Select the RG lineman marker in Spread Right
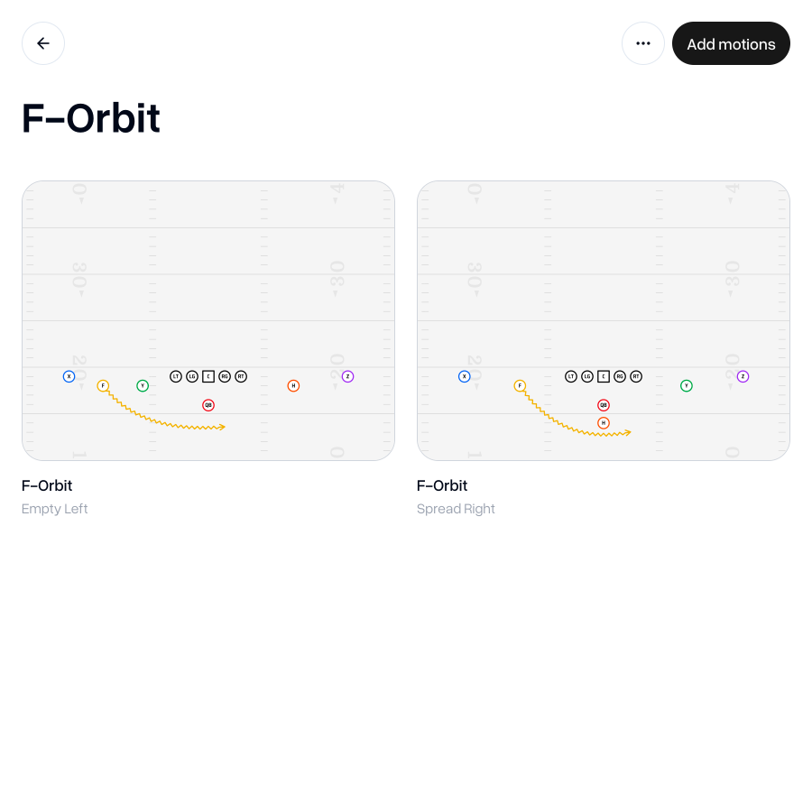 pos(620,376)
